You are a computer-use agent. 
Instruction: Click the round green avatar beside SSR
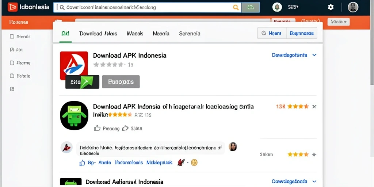tap(277, 7)
